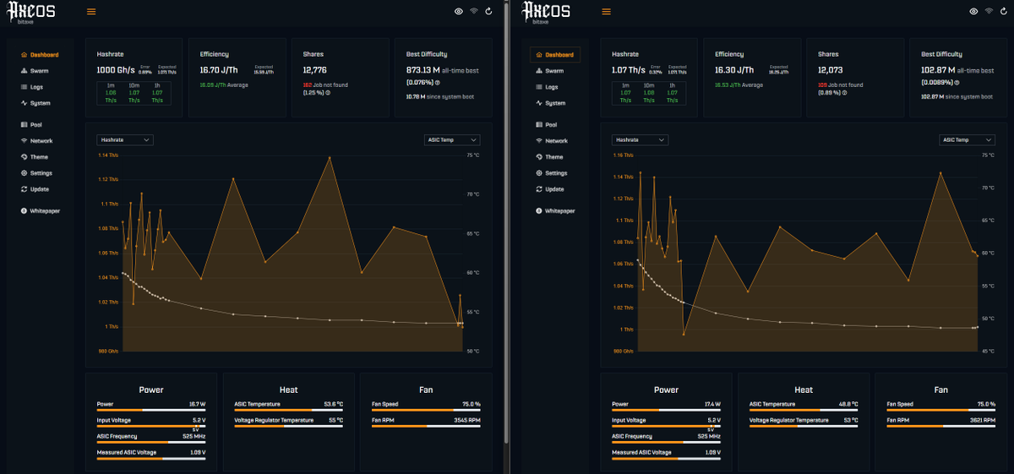Image resolution: width=1014 pixels, height=474 pixels.
Task: Click AxeOS bitaxe logo in right window
Action: tap(546, 12)
